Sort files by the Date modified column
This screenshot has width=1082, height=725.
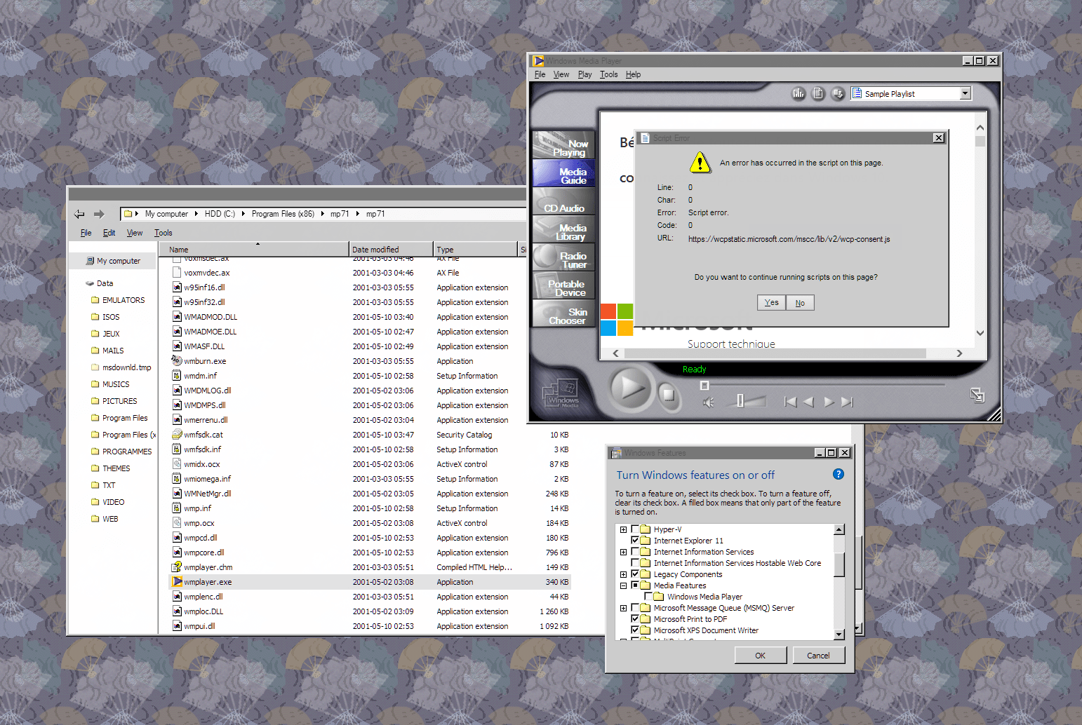(x=391, y=249)
